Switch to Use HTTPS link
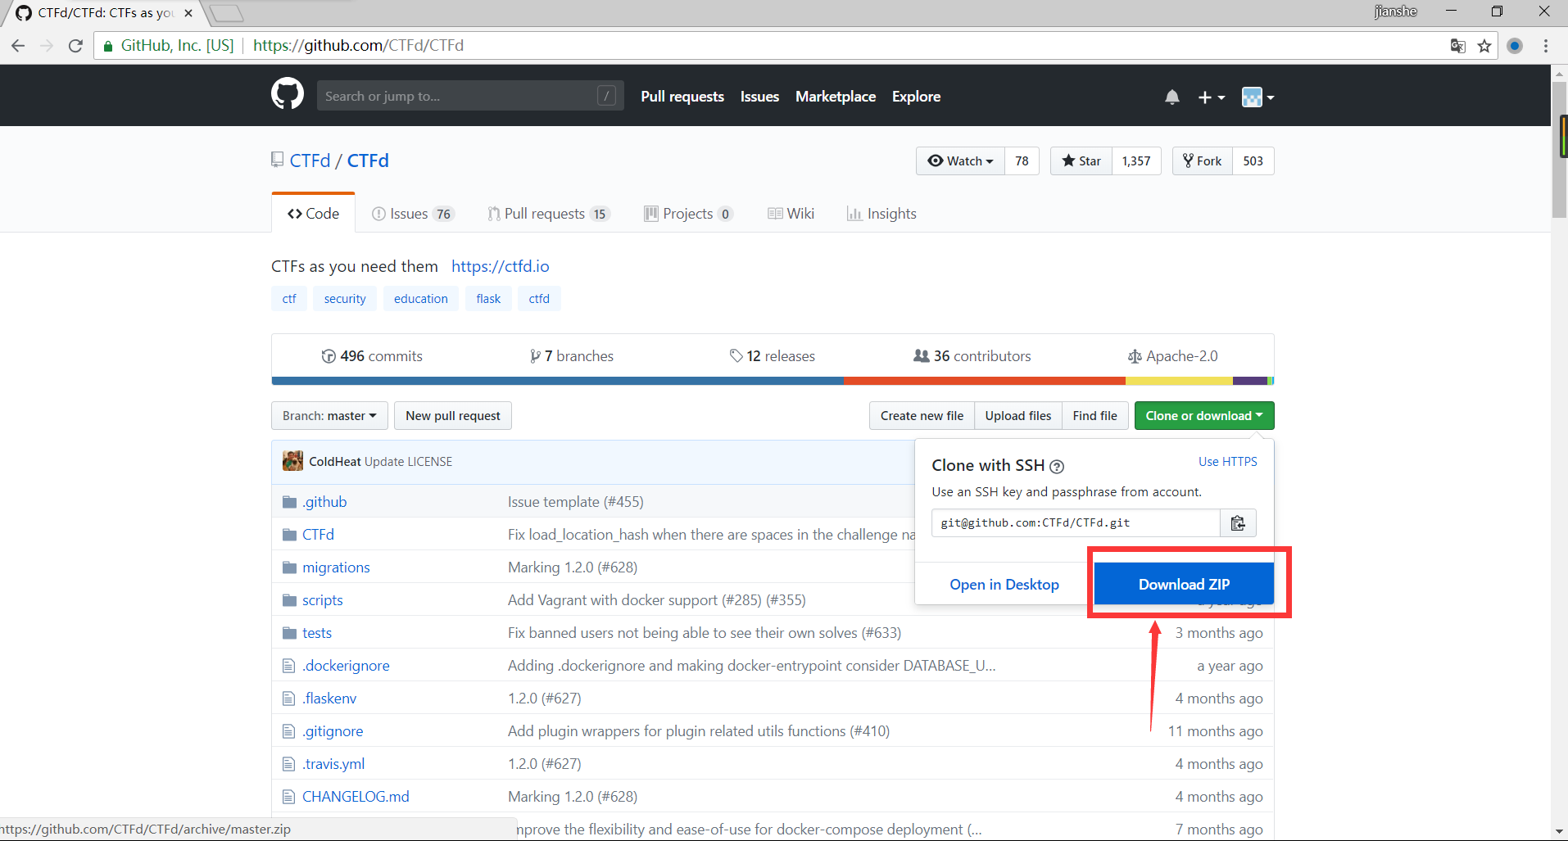Image resolution: width=1568 pixels, height=841 pixels. (x=1227, y=461)
